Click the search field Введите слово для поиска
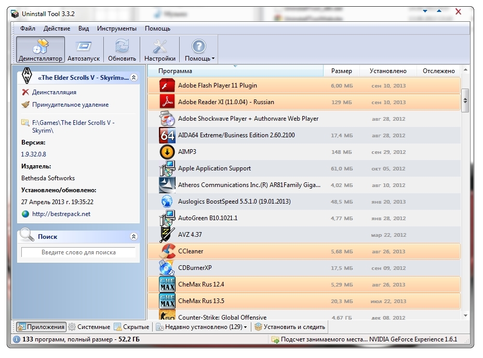483x358 pixels. (x=78, y=252)
